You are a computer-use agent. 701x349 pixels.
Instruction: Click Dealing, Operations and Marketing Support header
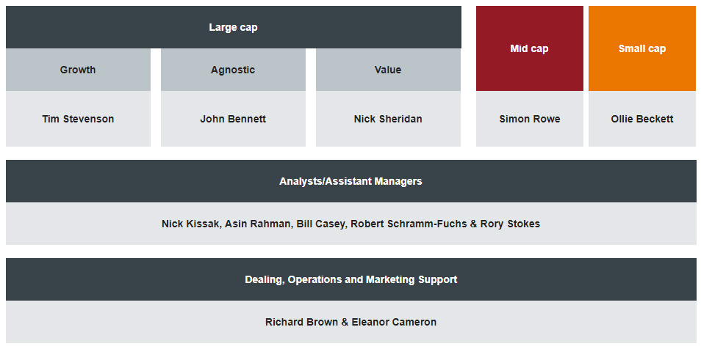(x=350, y=279)
